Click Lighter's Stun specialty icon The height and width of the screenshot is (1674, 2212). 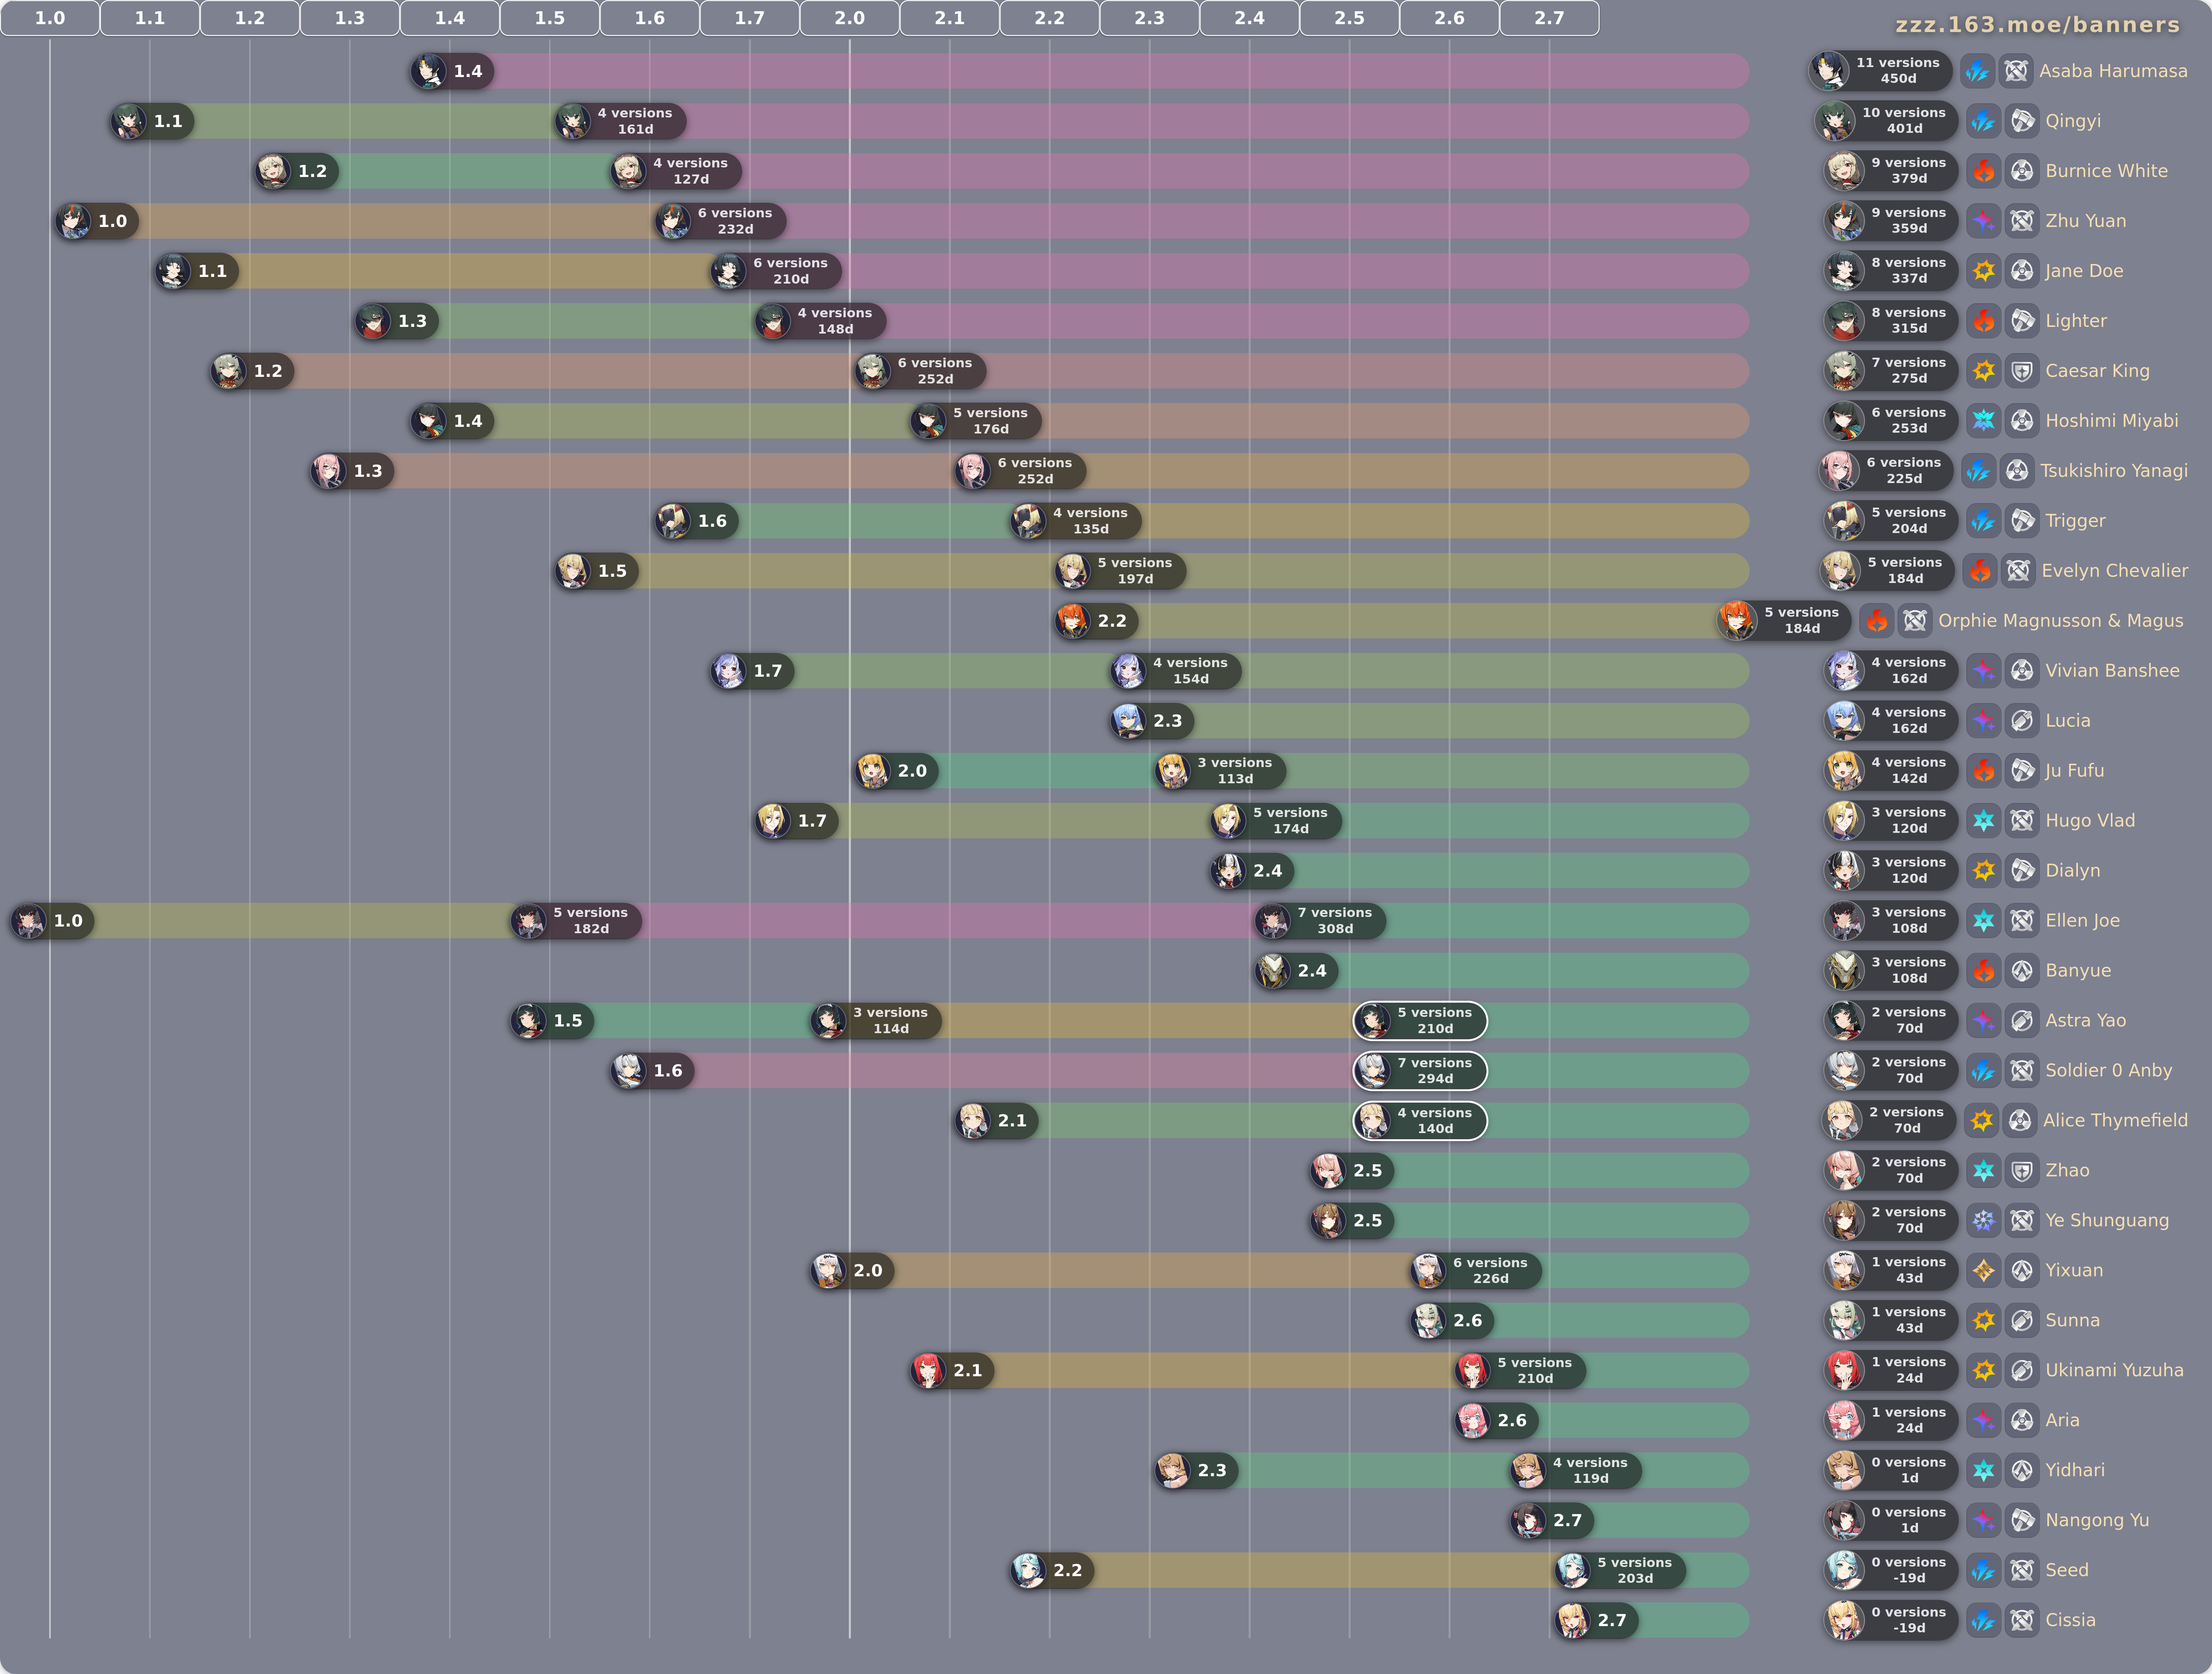2022,321
